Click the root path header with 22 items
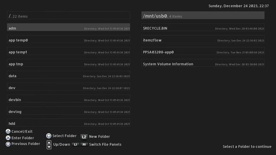This screenshot has width=276, height=155. pyautogui.click(x=69, y=15)
